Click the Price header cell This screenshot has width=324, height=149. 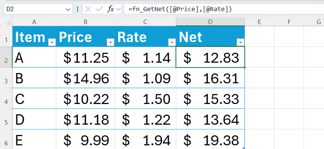point(85,36)
